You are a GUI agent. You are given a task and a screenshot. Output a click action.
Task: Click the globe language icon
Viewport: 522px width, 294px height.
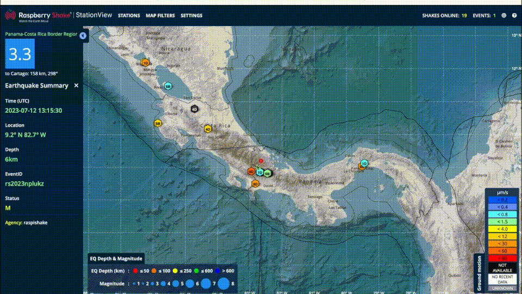click(504, 15)
